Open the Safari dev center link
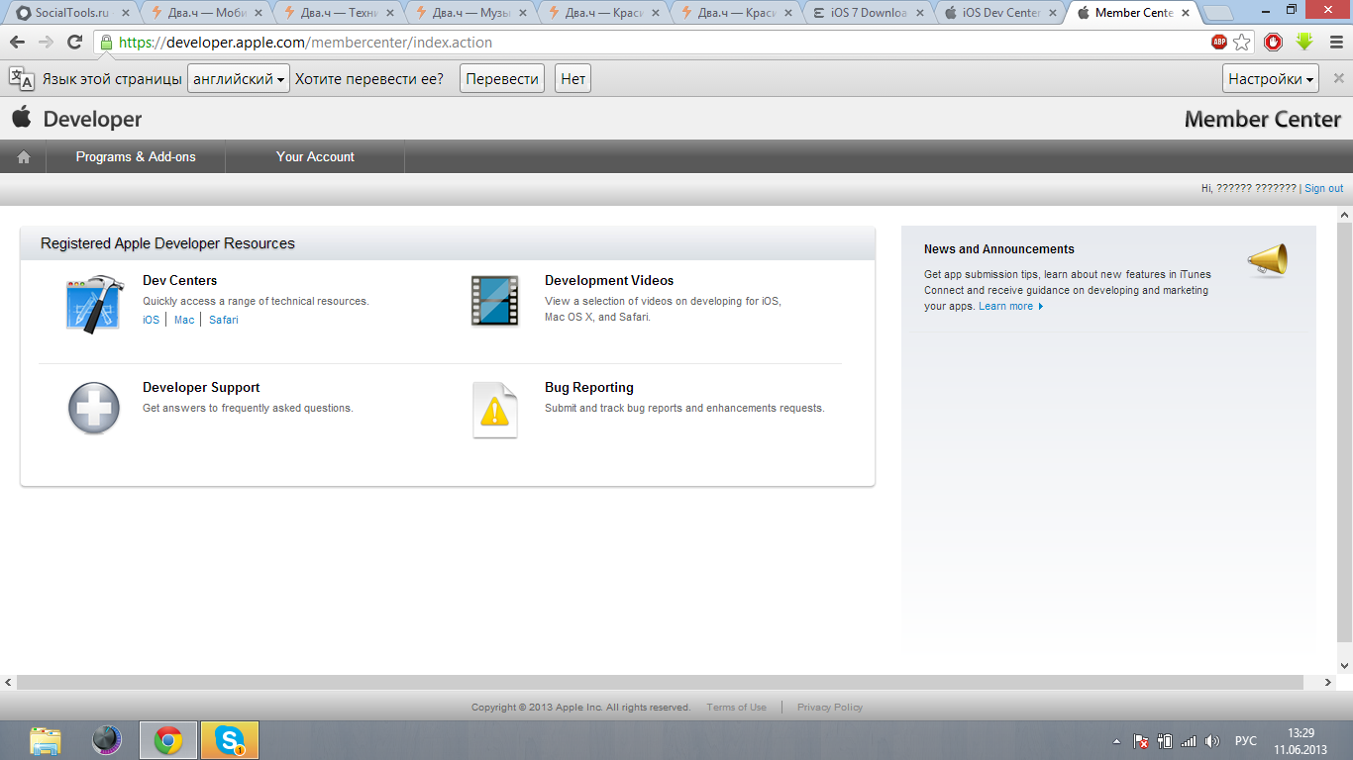1353x760 pixels. click(224, 320)
